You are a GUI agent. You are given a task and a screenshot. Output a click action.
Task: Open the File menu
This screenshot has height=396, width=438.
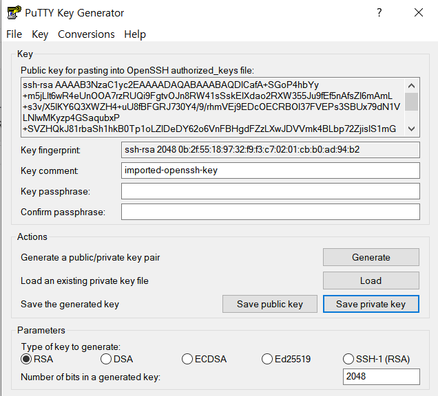14,34
